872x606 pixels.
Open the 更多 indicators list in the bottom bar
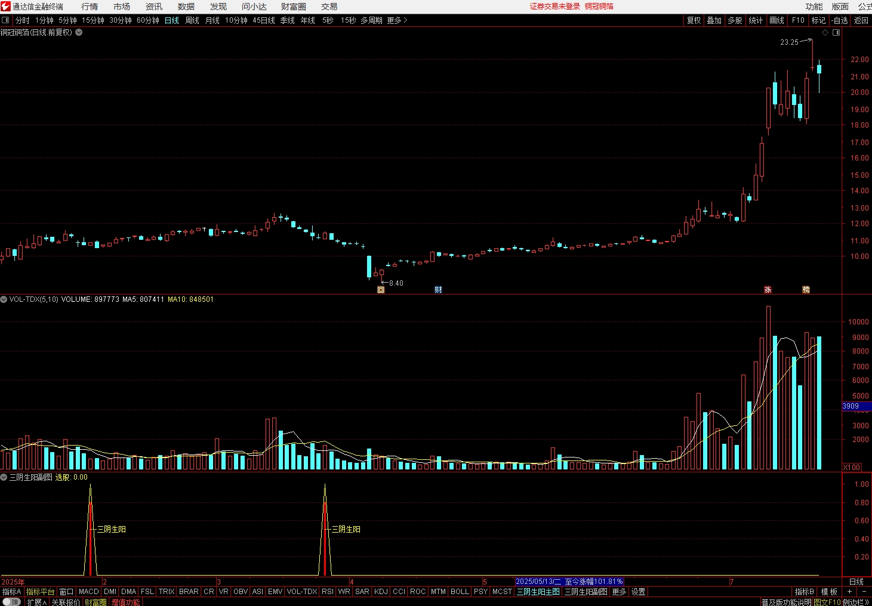(619, 592)
